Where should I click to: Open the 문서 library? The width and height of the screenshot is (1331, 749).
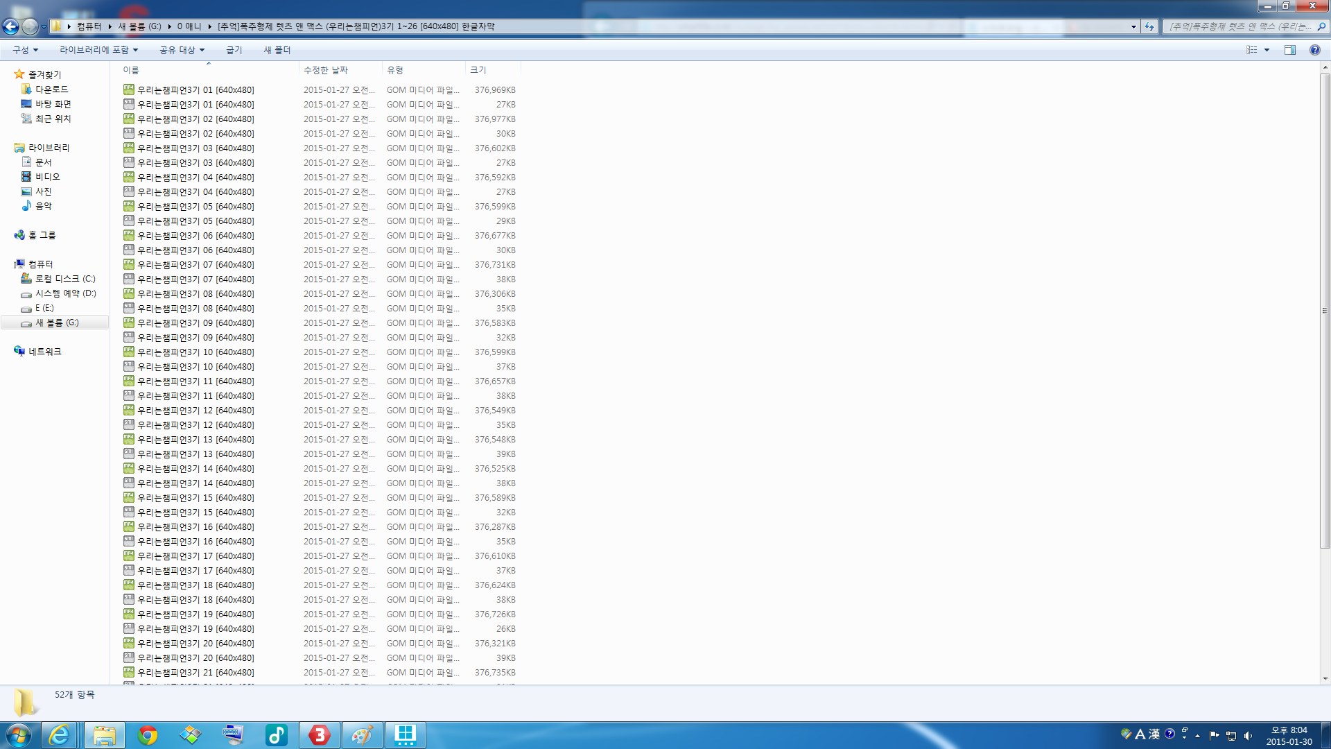[x=44, y=162]
